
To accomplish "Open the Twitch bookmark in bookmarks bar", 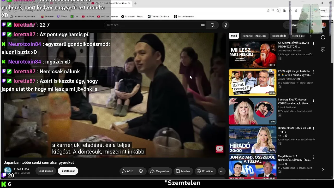I will [62, 16].
